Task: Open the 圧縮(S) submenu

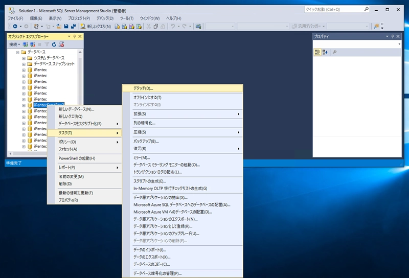Action: tap(183, 132)
